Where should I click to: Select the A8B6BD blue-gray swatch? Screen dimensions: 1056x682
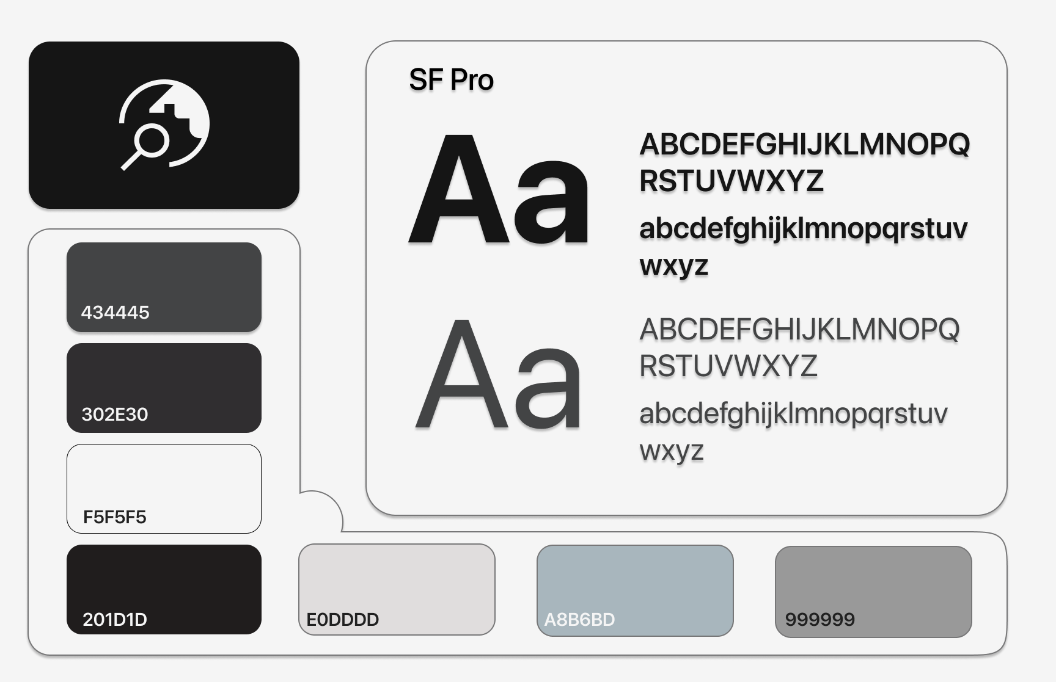coord(635,590)
